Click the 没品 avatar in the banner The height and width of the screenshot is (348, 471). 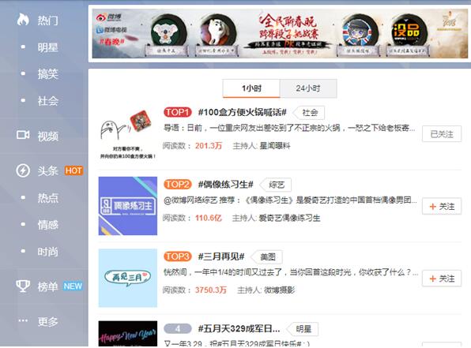pos(407,31)
